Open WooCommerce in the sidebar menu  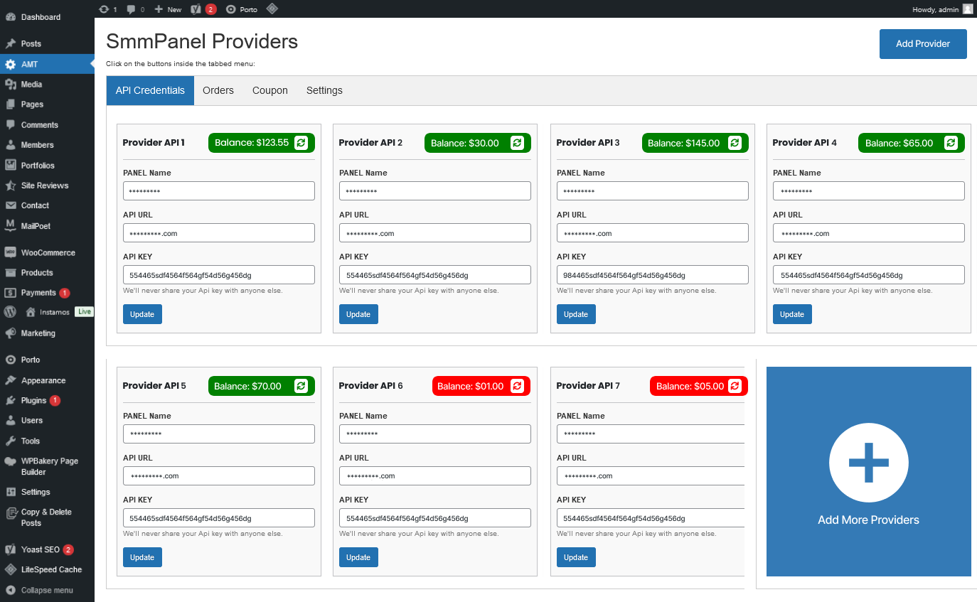point(48,252)
